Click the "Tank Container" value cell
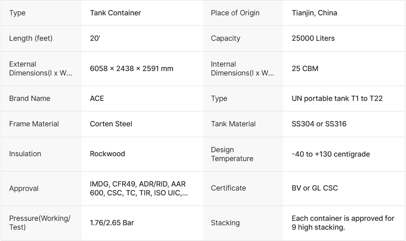This screenshot has width=406, height=241. 115,13
